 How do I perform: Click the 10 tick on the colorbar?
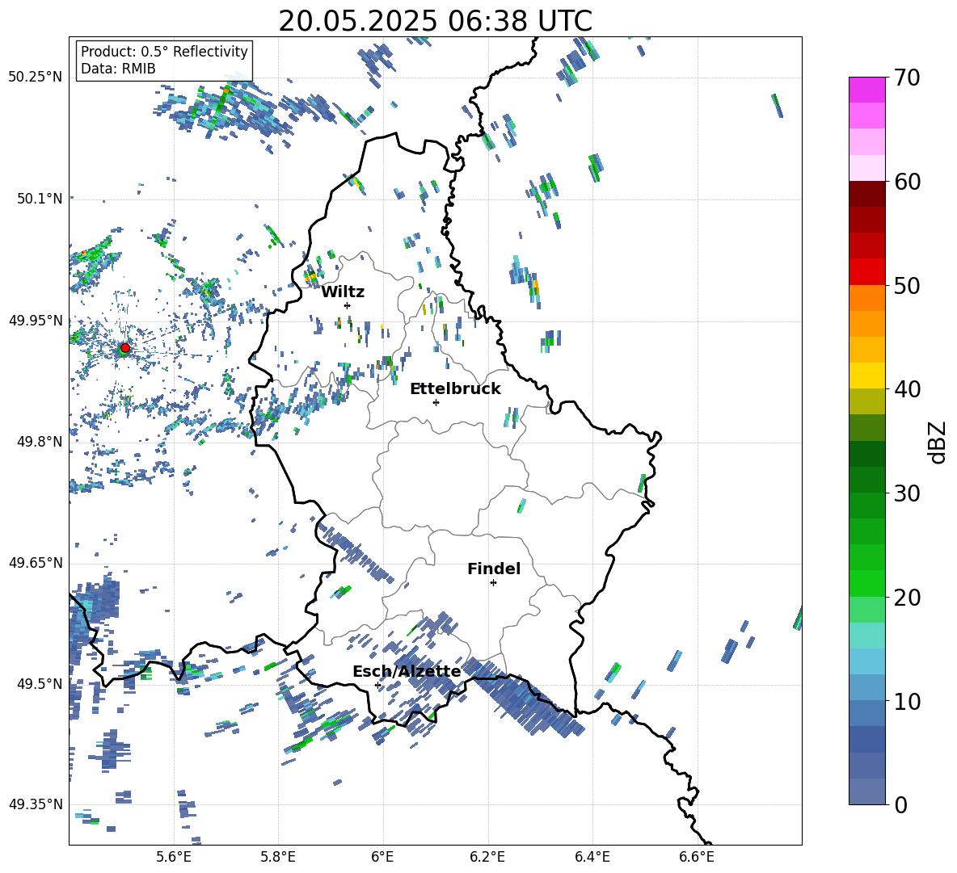[x=907, y=701]
